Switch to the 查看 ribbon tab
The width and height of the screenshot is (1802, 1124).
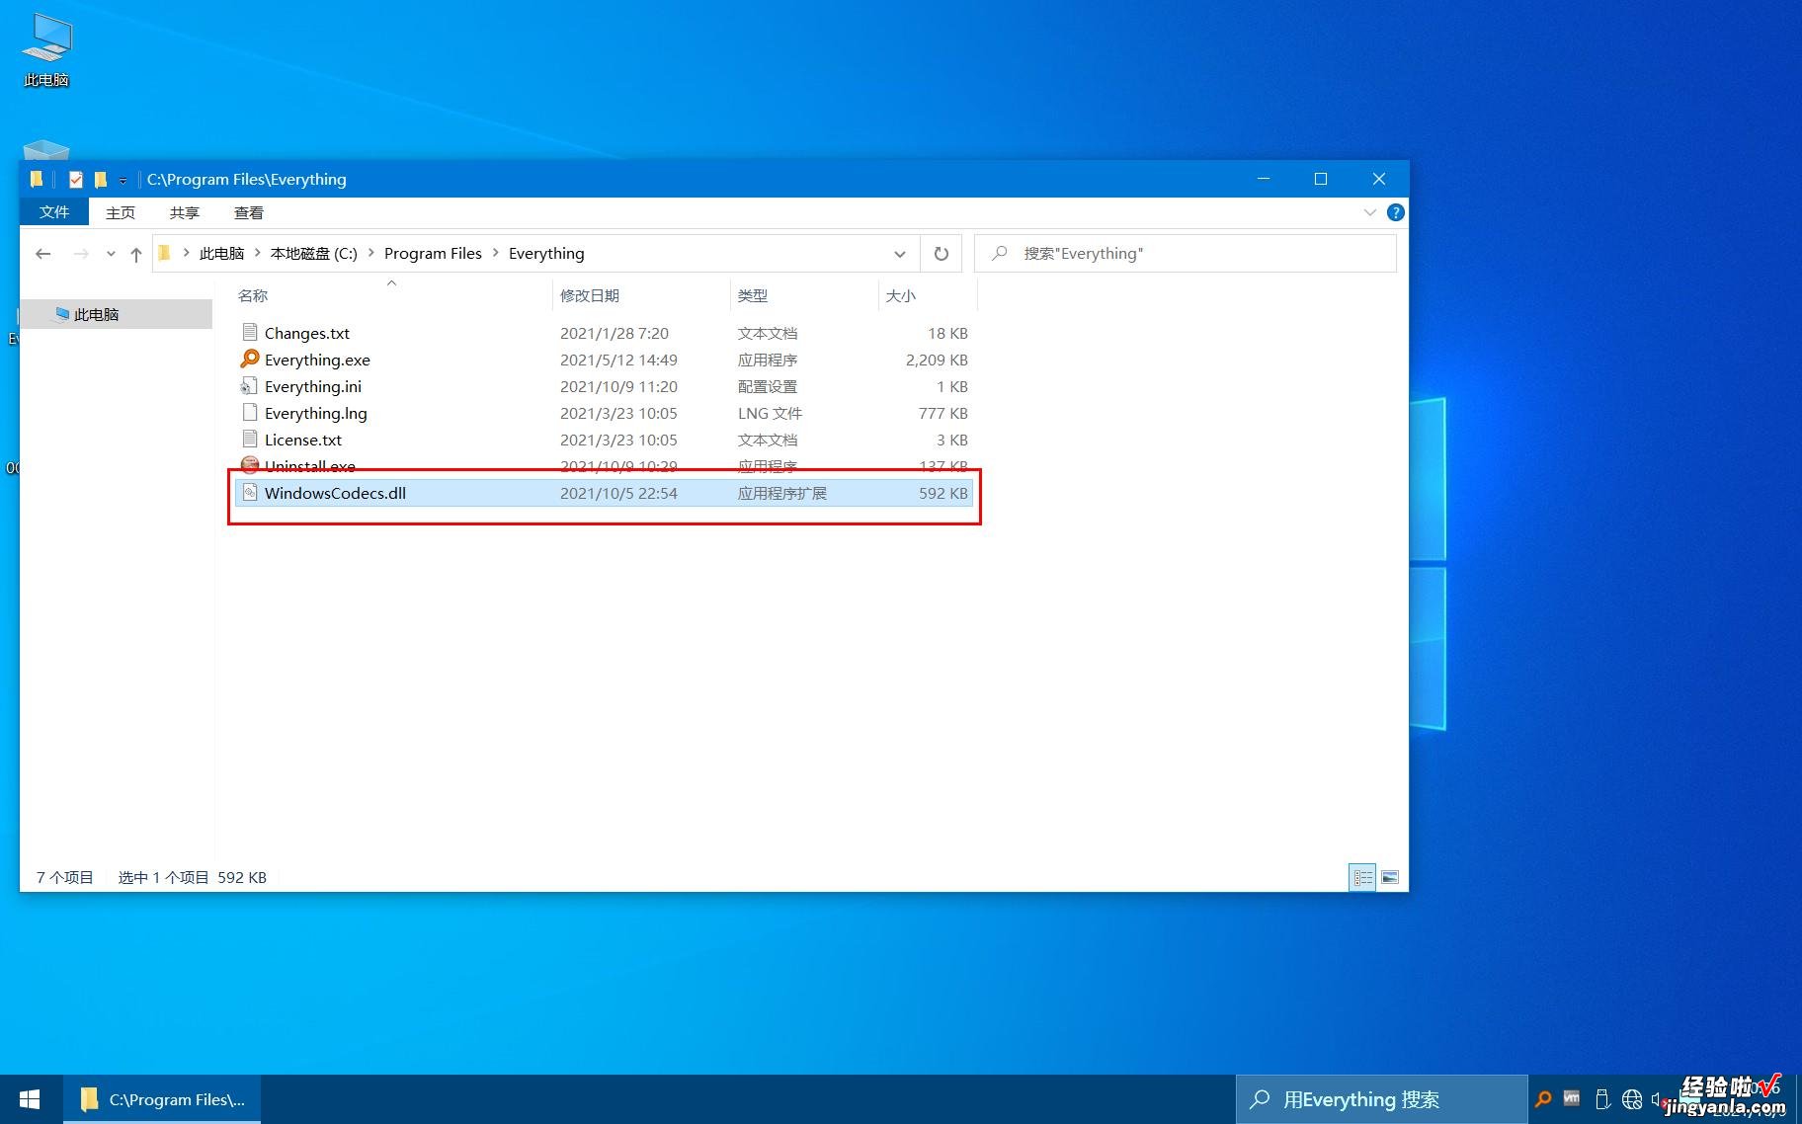click(249, 212)
